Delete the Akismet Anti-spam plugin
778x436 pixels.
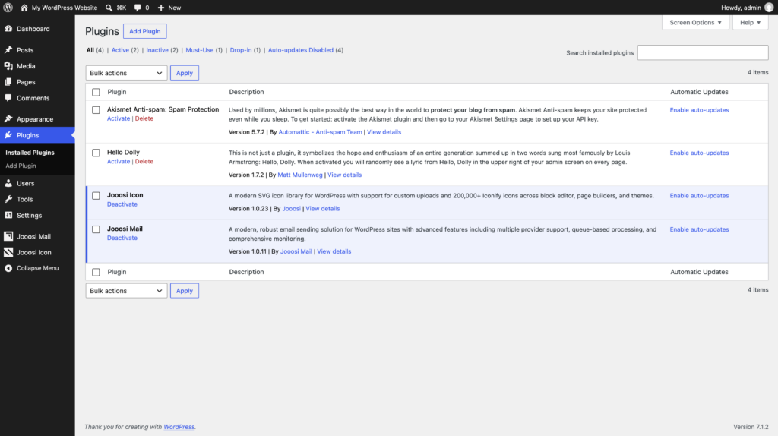(144, 118)
